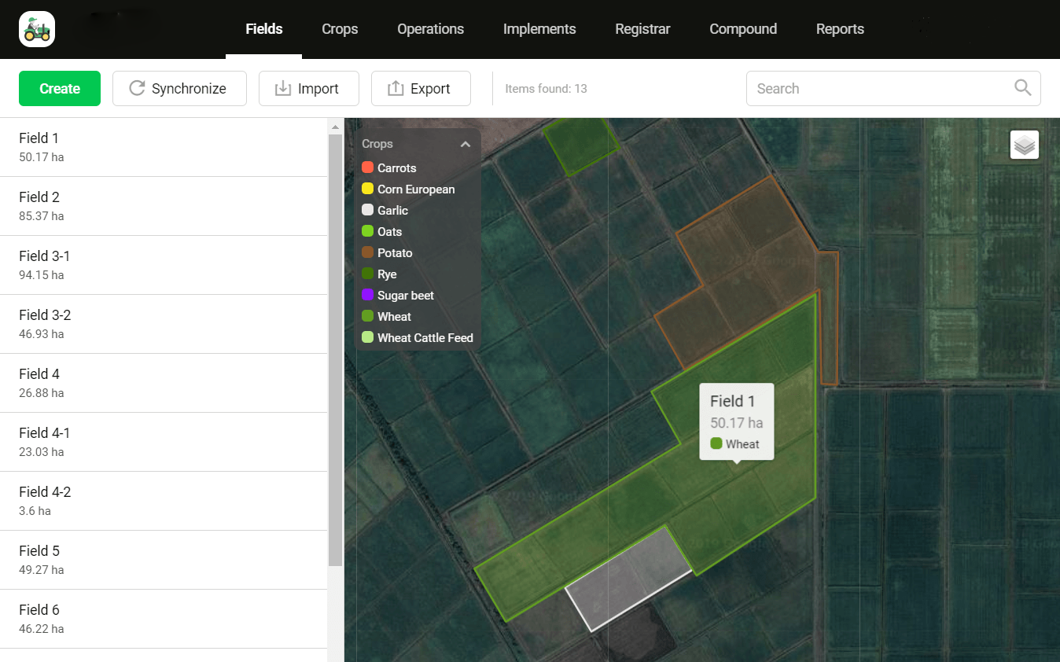Click the Carrots color swatch
Screen dimensions: 1060x662
tap(367, 167)
